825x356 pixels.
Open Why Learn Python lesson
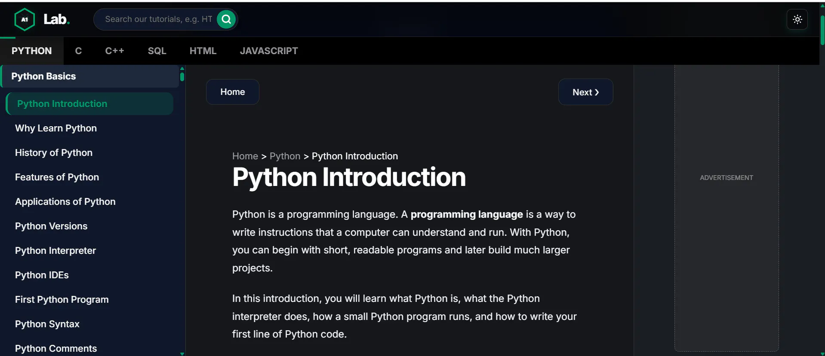[56, 128]
